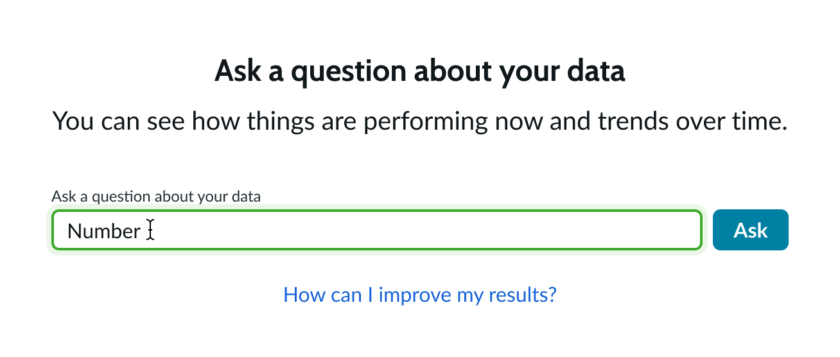Open the 'How can I improve my results?' link

[x=419, y=295]
